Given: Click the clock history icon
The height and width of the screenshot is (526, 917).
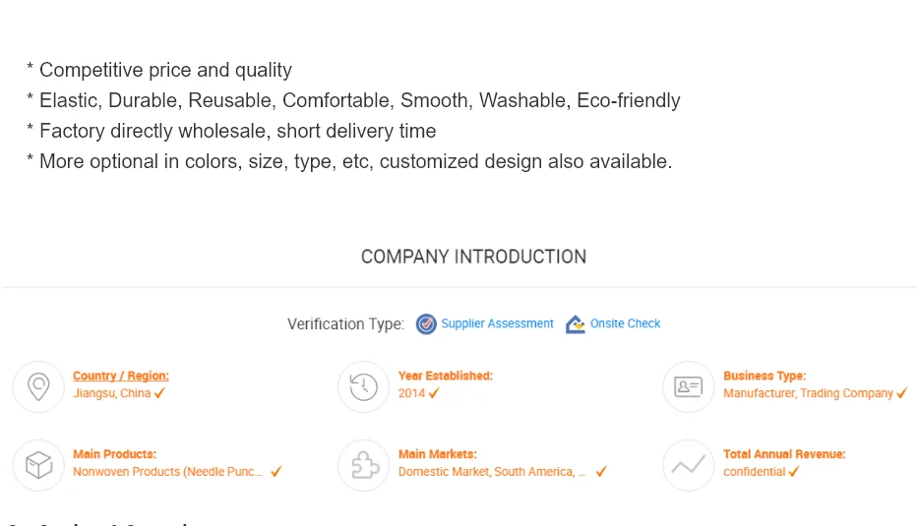Looking at the screenshot, I should (x=363, y=387).
